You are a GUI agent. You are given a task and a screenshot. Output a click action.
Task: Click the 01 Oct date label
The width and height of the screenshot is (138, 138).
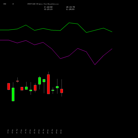[x=61, y=131]
